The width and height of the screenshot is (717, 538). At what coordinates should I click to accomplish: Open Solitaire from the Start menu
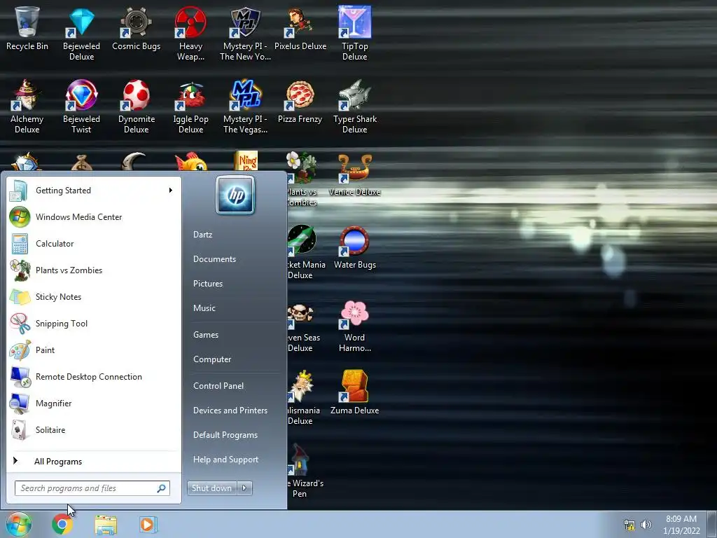[x=94, y=429]
